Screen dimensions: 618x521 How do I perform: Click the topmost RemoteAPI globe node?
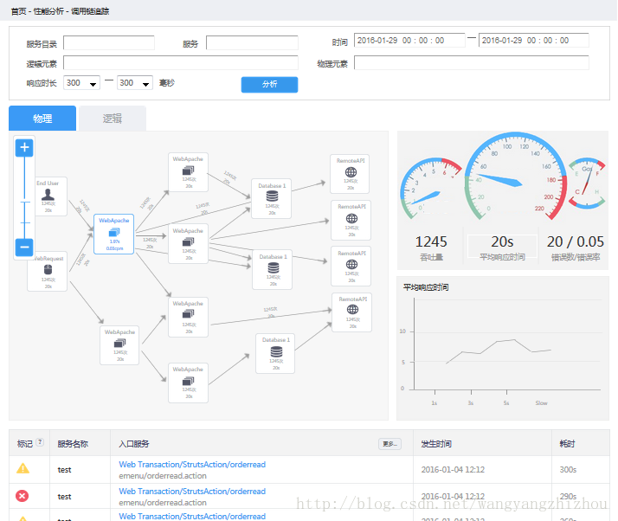(350, 174)
